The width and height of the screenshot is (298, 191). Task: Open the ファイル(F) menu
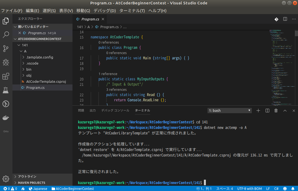[12, 10]
